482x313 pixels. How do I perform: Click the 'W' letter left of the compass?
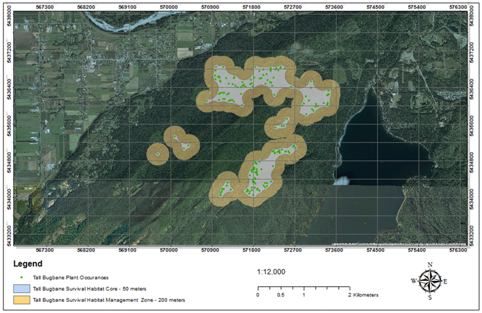(x=413, y=281)
